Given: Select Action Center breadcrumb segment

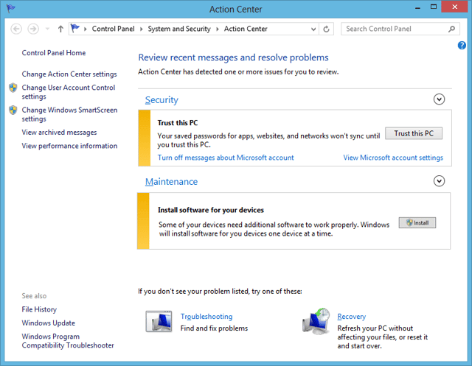Looking at the screenshot, I should click(246, 29).
